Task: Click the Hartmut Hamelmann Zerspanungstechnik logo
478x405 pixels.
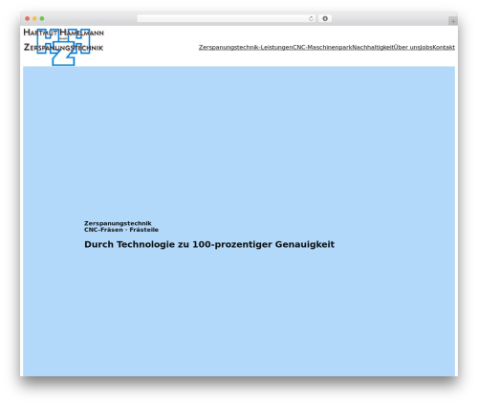Action: (x=63, y=47)
